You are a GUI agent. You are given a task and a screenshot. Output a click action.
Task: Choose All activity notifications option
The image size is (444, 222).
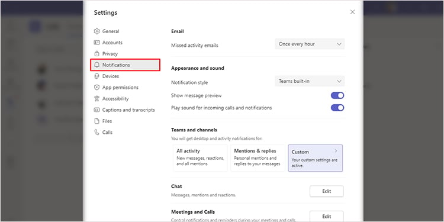pyautogui.click(x=200, y=158)
